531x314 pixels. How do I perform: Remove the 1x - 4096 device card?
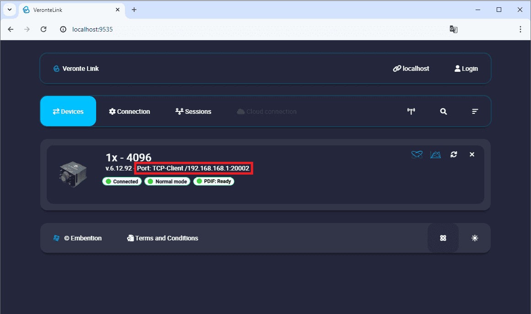point(472,154)
